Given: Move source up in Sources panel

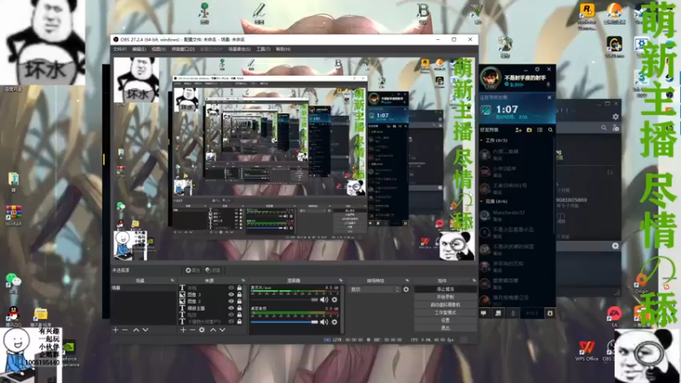Looking at the screenshot, I should pos(213,330).
